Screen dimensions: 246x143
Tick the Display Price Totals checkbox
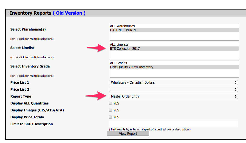pos(110,117)
